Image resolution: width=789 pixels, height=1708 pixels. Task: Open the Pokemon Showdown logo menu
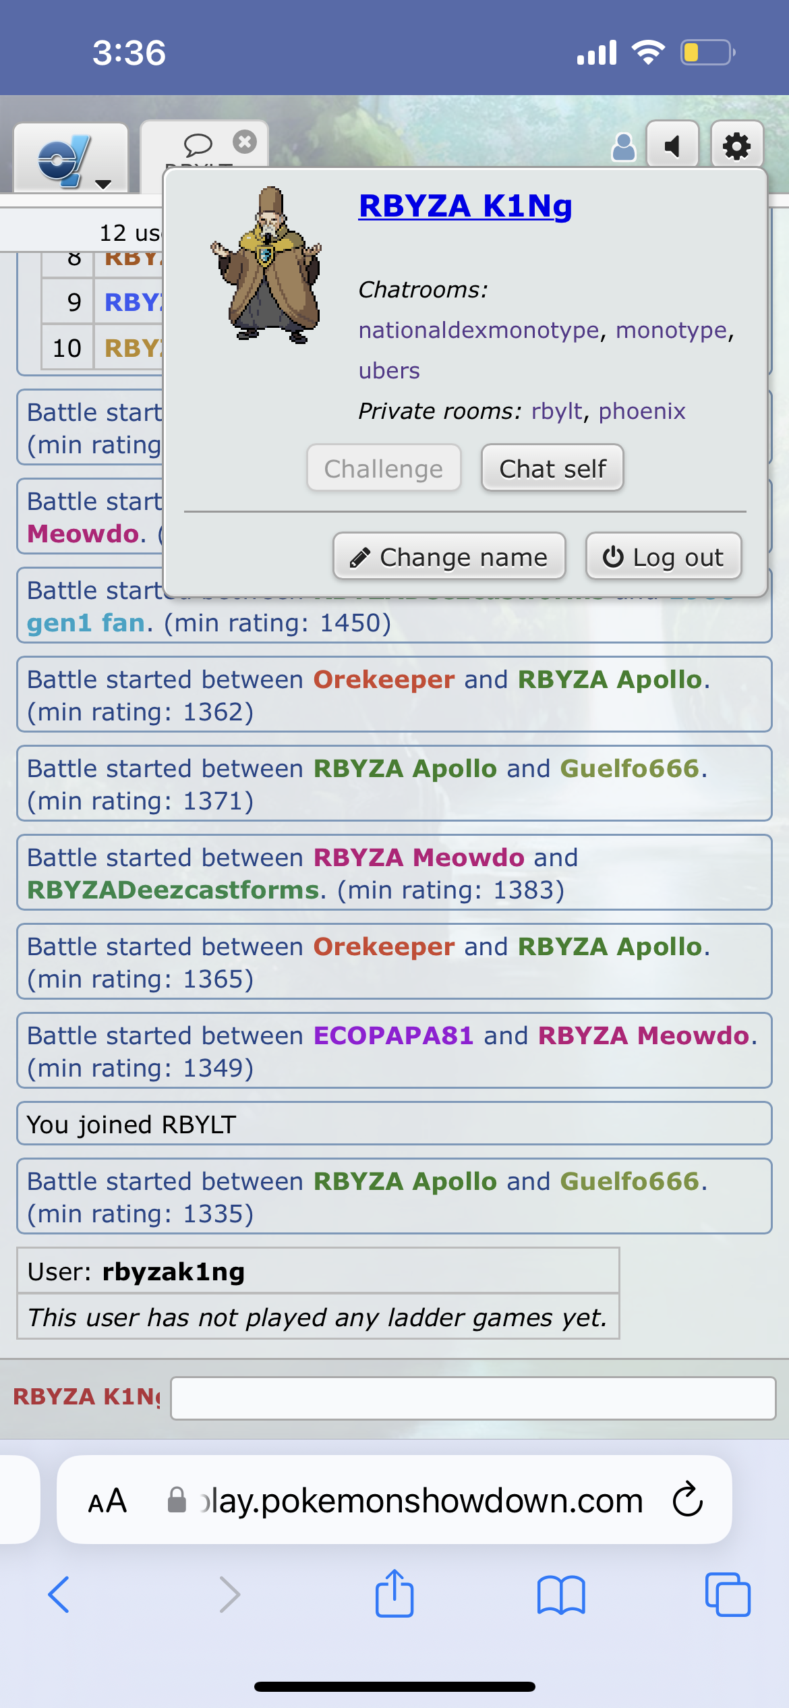tap(71, 159)
